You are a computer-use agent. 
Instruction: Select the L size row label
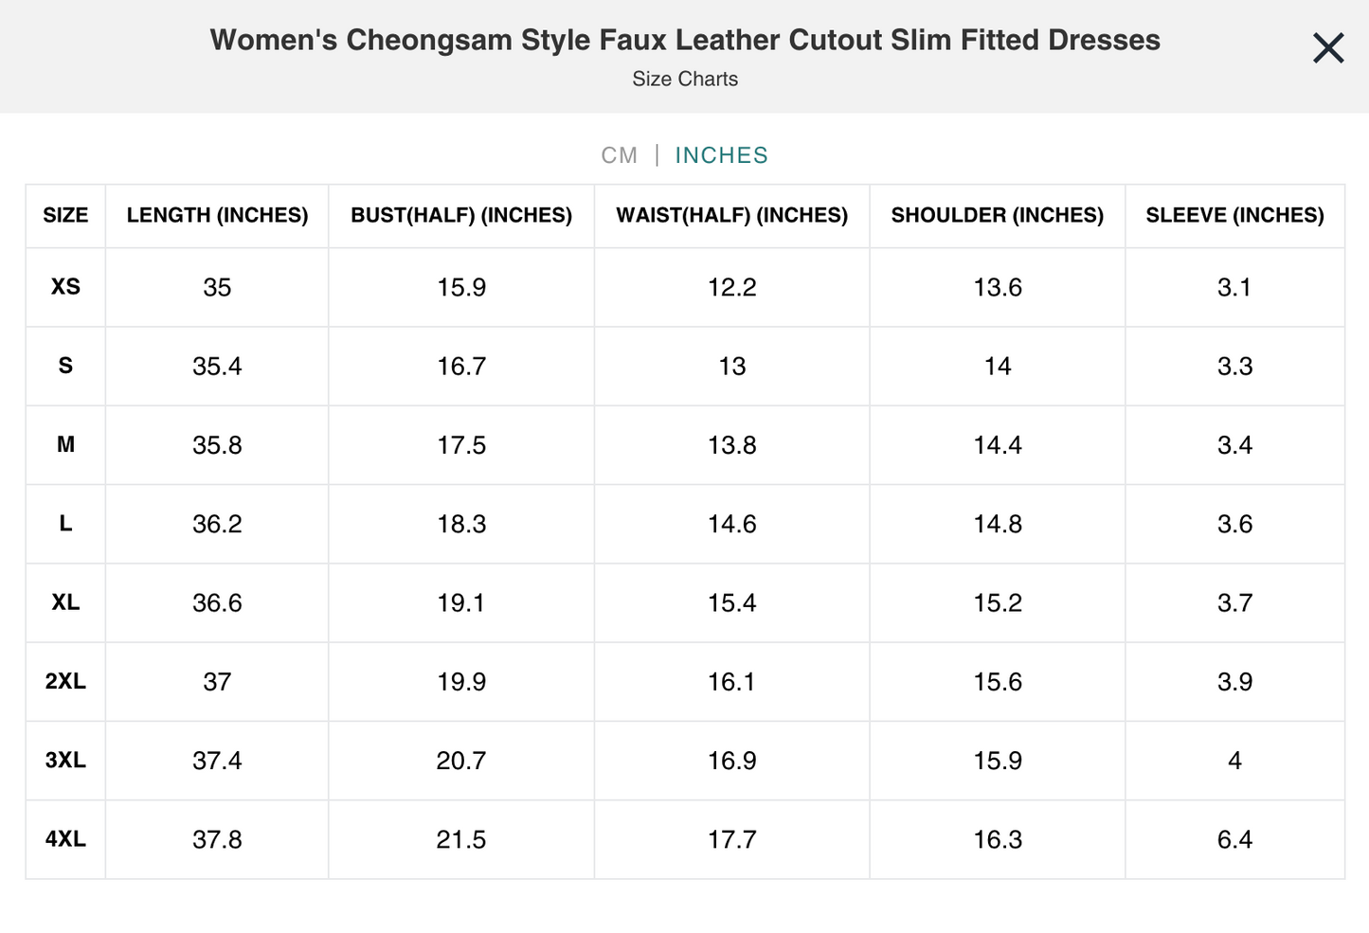coord(64,524)
